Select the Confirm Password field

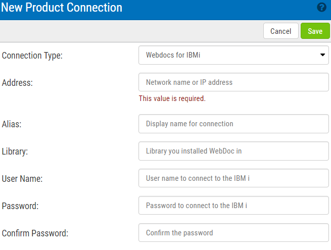[x=233, y=233]
